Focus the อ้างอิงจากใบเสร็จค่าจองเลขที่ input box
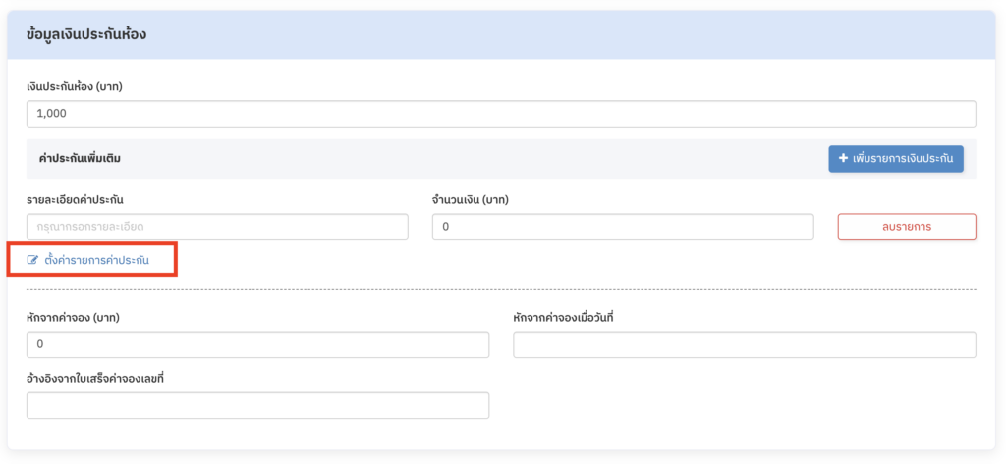The height and width of the screenshot is (464, 1006). [x=257, y=405]
